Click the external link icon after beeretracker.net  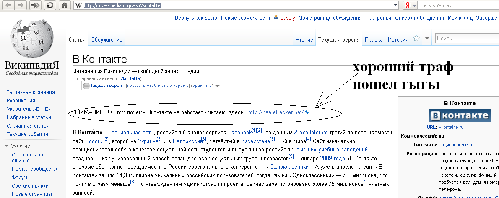point(307,112)
